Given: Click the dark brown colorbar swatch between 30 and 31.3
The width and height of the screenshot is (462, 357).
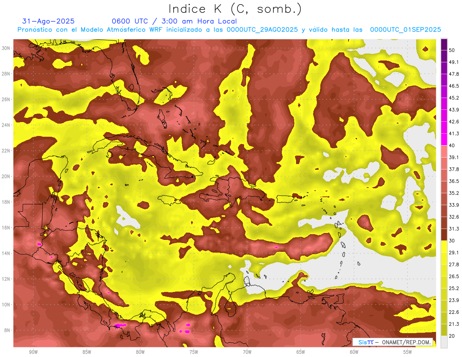Looking at the screenshot, I should [444, 235].
